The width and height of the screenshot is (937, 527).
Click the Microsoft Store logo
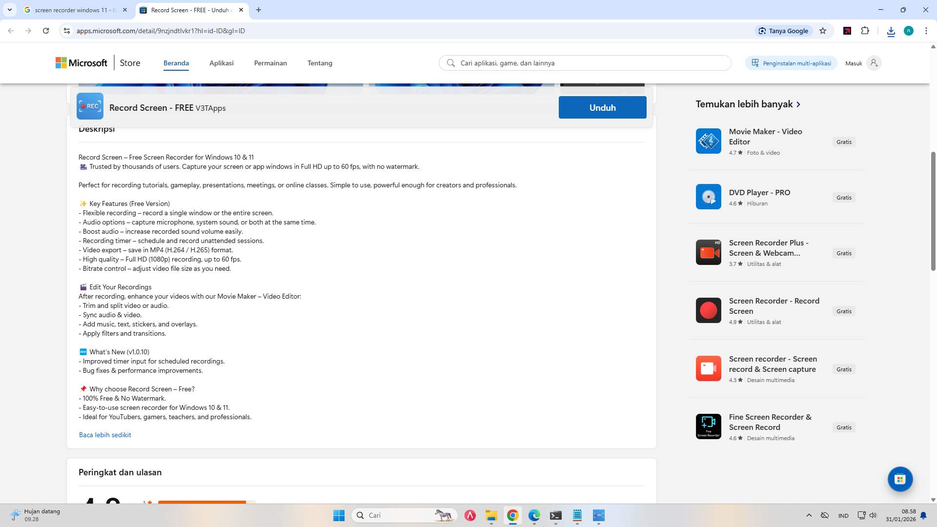tap(81, 62)
